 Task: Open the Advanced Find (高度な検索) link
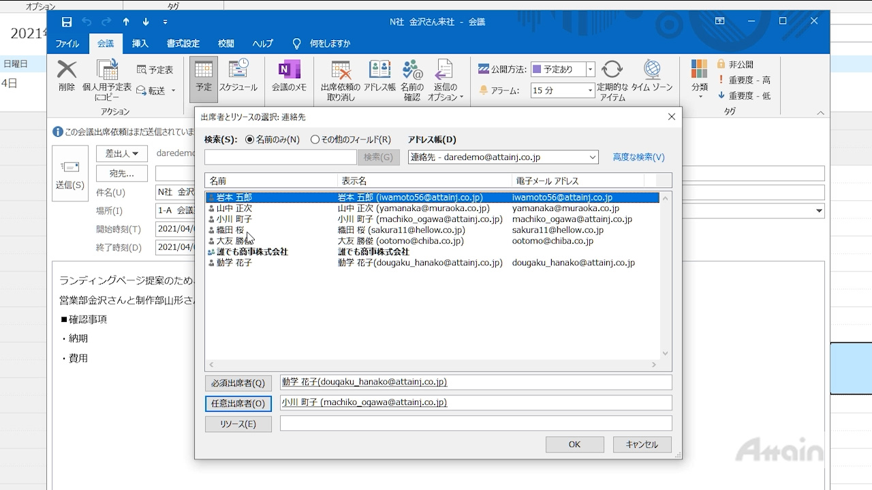[638, 157]
